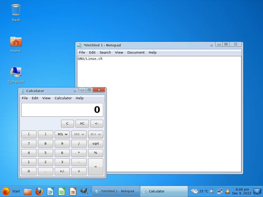Click the minus button
The height and width of the screenshot is (197, 263).
(x=79, y=162)
